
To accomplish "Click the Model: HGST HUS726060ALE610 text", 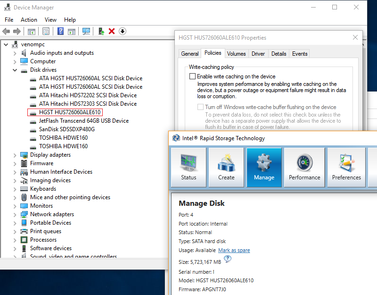I will [216, 280].
